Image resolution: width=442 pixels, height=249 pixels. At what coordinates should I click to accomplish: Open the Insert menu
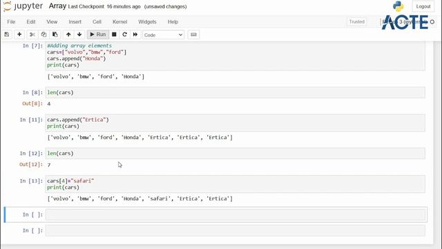75,21
